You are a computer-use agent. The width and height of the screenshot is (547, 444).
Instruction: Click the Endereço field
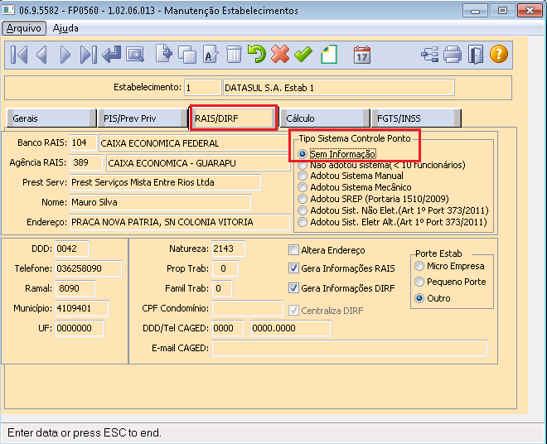(180, 222)
